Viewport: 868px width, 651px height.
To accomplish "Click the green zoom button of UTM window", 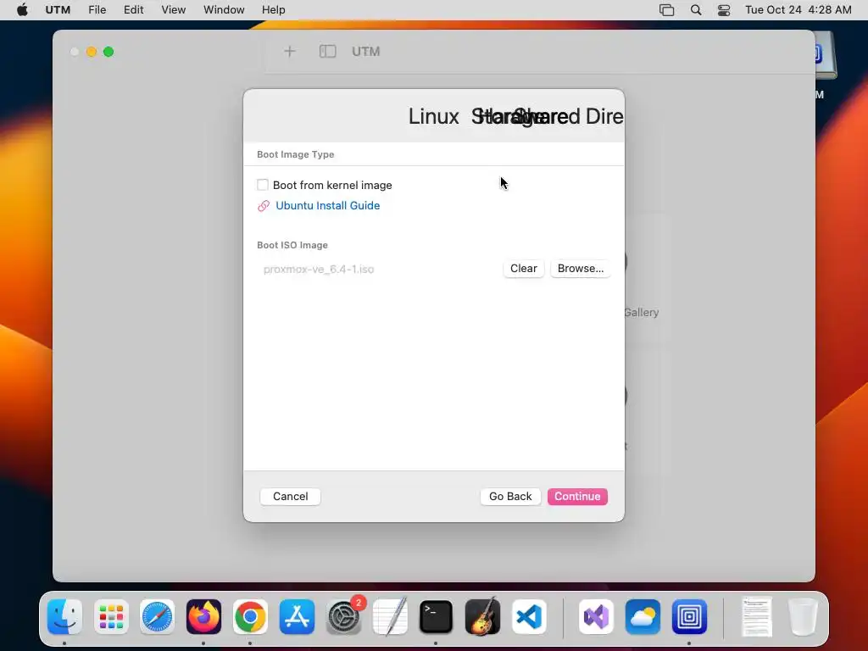I will coord(108,52).
